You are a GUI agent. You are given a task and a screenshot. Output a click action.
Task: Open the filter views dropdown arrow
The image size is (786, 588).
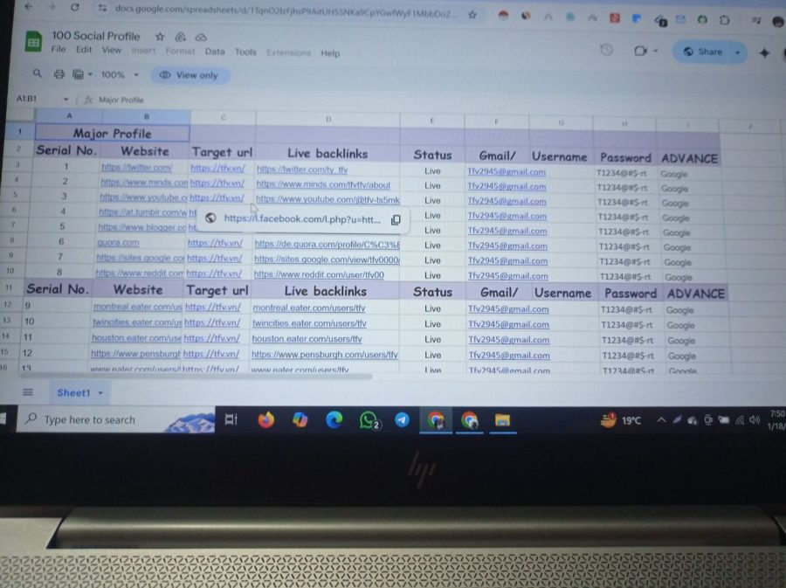90,74
